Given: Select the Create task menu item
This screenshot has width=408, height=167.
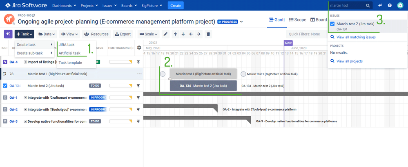Looking at the screenshot, I should [35, 45].
